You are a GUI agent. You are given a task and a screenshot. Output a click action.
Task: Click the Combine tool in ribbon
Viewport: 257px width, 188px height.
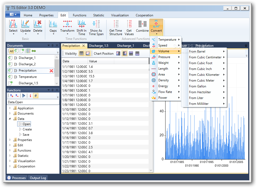tap(142, 26)
